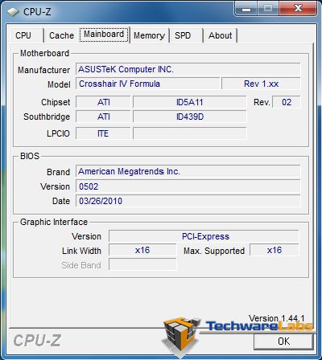Close the CPU-Z window
This screenshot has height=360, width=322.
pyautogui.click(x=298, y=9)
